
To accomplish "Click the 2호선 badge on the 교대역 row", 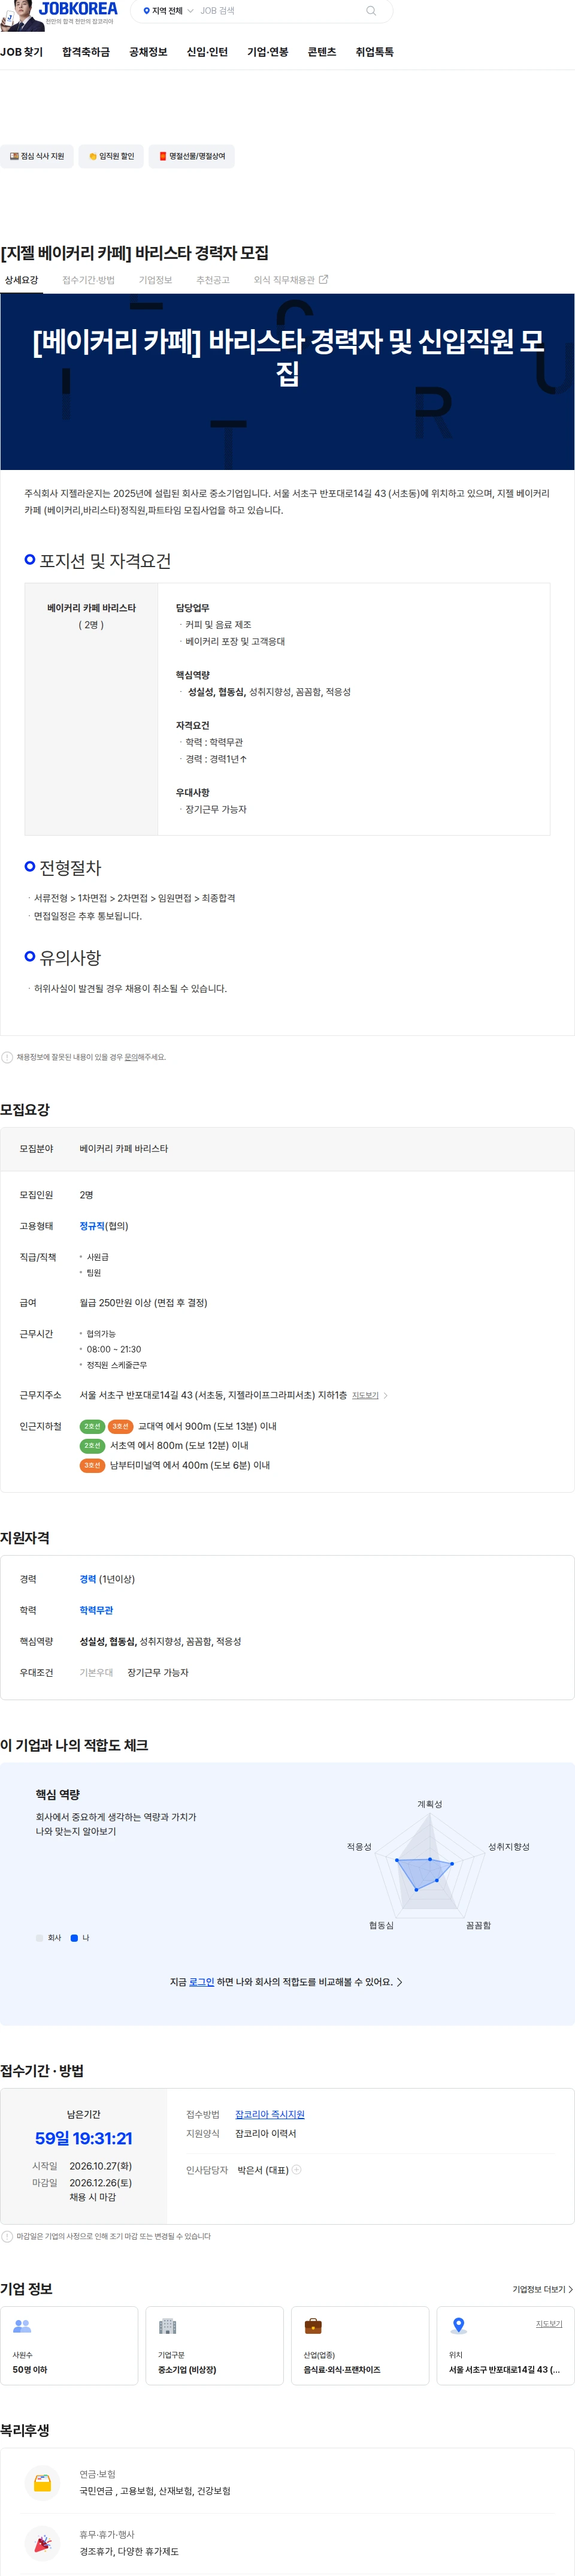I will coord(92,1426).
